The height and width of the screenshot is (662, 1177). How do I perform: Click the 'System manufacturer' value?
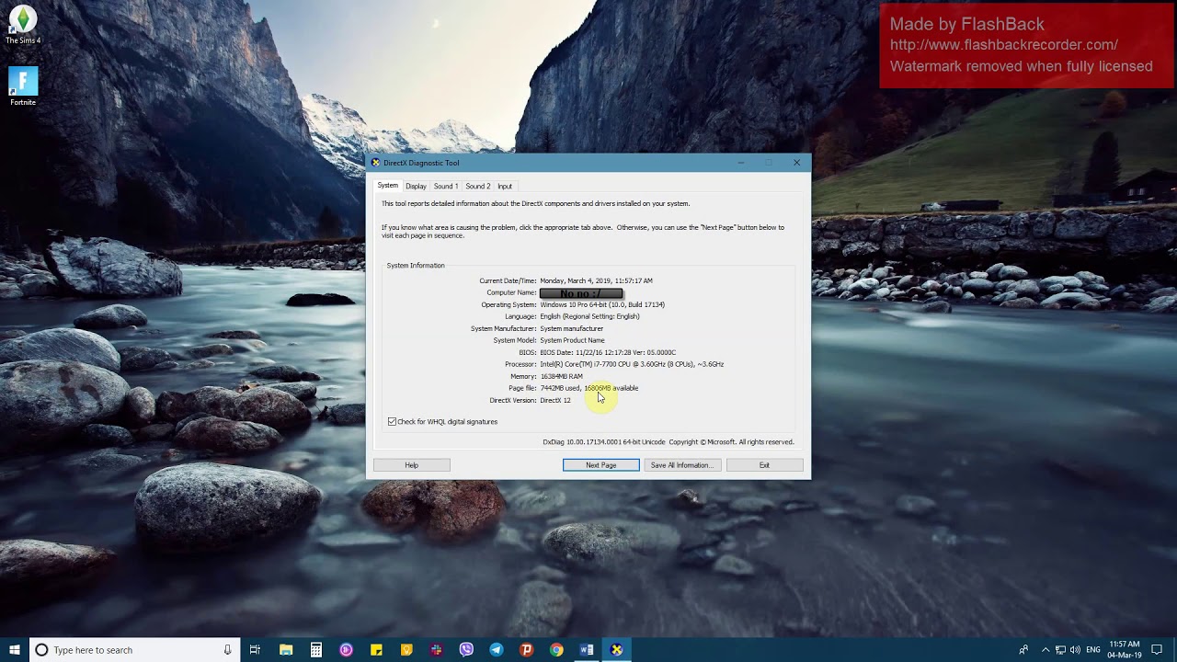pyautogui.click(x=572, y=328)
